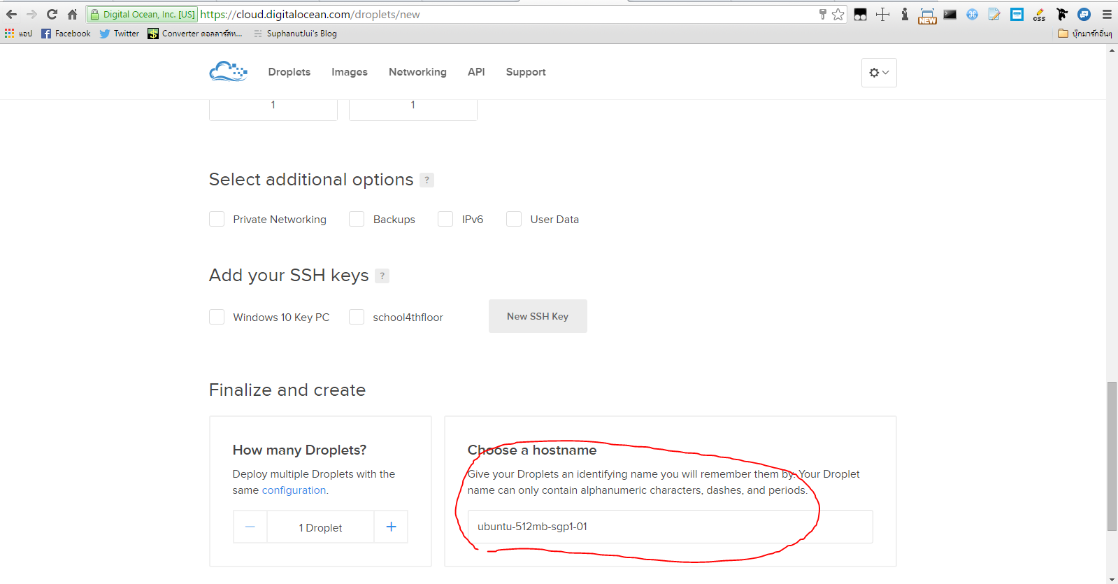Go to the Droplets nav item
Viewport: 1118px width, 584px height.
coord(289,72)
